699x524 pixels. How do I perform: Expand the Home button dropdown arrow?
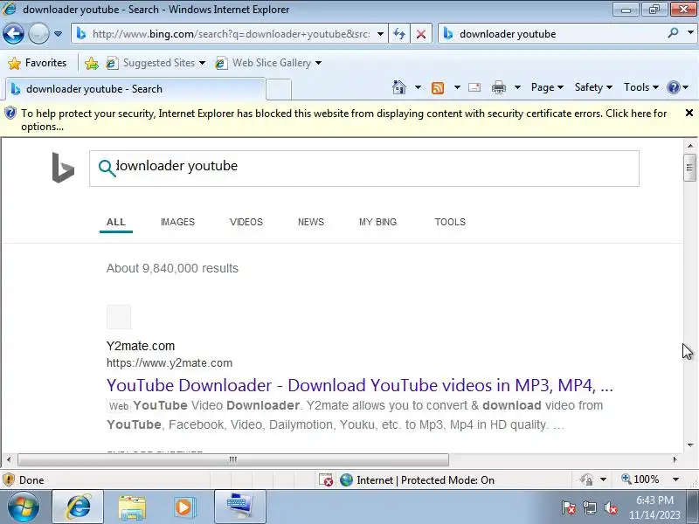click(x=418, y=87)
